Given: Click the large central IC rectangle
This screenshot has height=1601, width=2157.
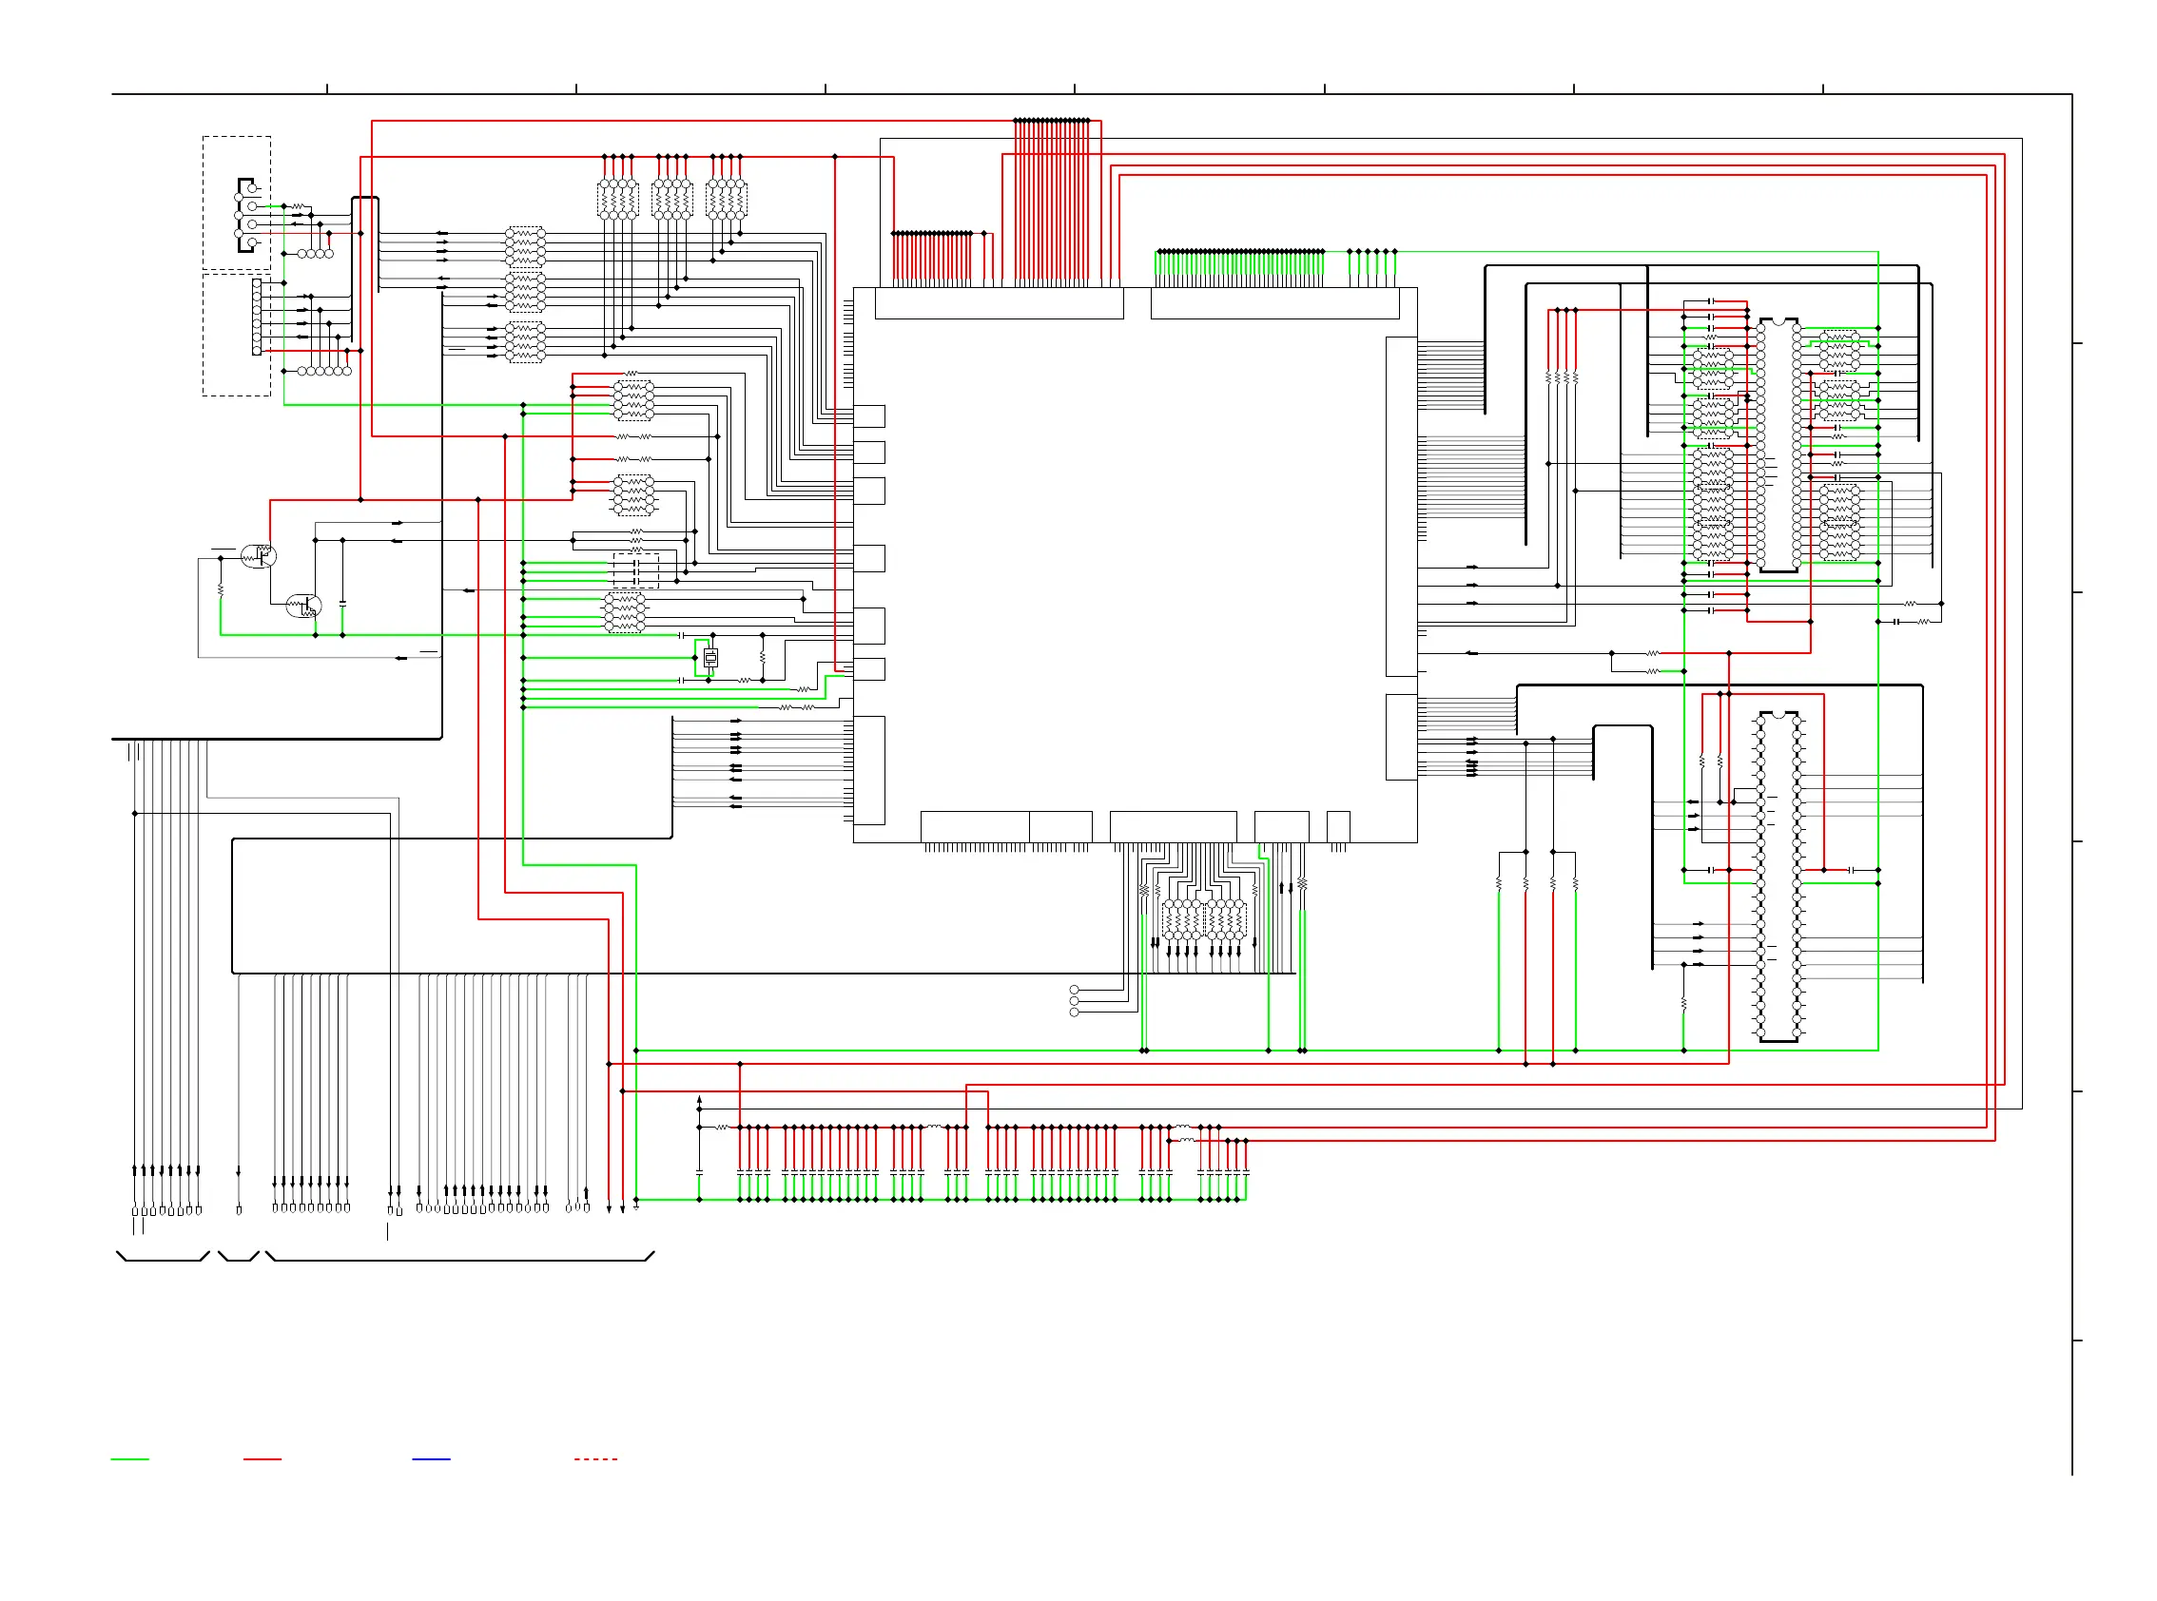Looking at the screenshot, I should point(1135,564).
